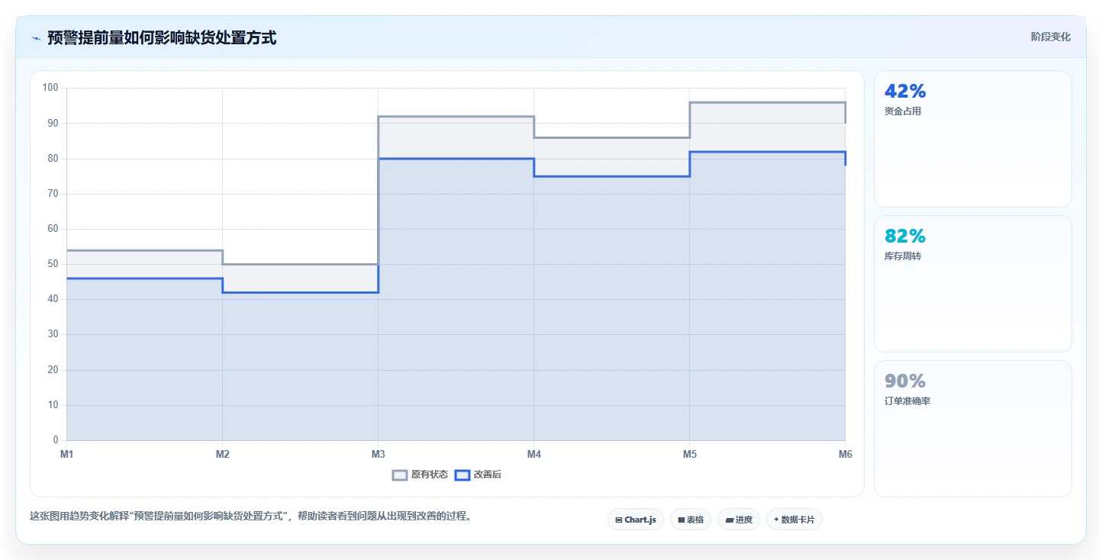This screenshot has height=560, width=1102.
Task: Click the lightning icon beside the chart title
Action: pos(36,38)
